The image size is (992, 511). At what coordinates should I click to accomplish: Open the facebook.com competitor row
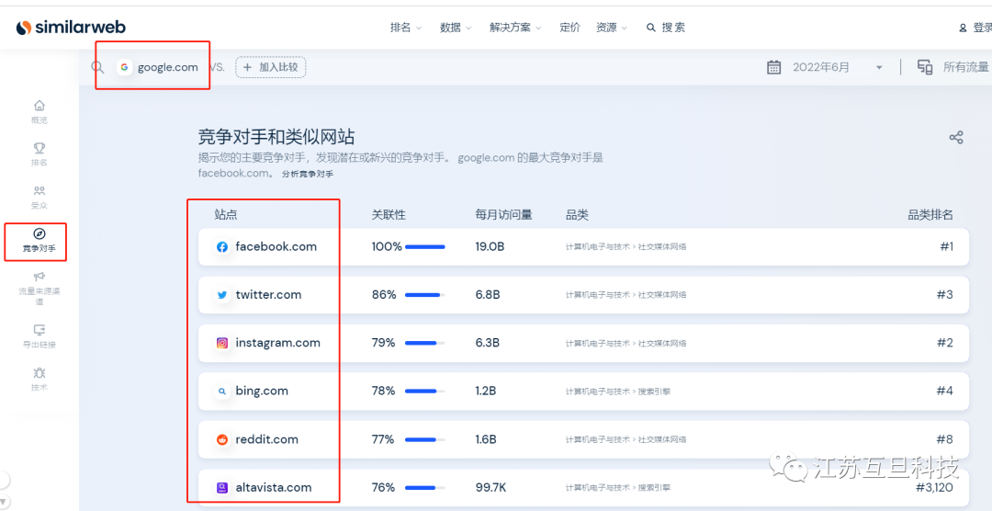point(276,246)
